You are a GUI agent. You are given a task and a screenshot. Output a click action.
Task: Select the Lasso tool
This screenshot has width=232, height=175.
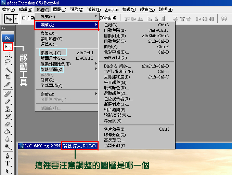click(8, 62)
